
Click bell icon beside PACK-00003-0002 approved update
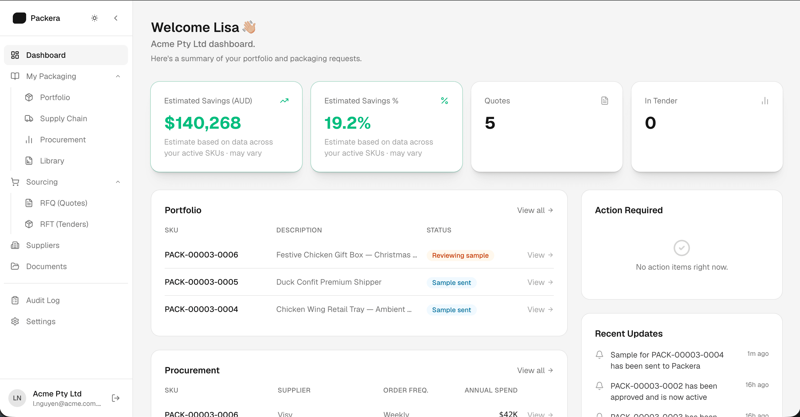(x=599, y=386)
